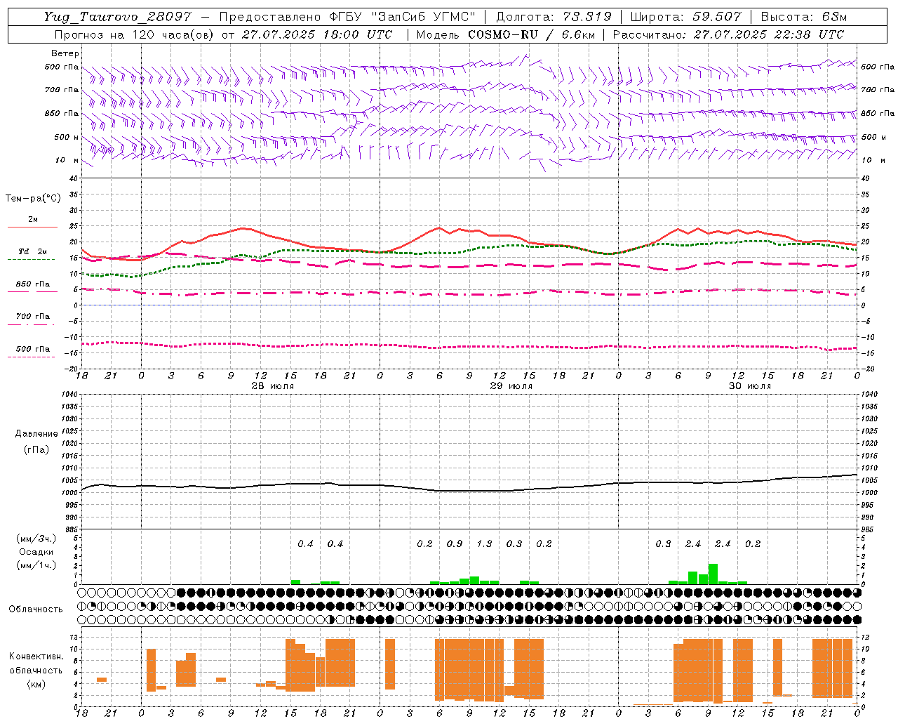Click the (км) convective cloud unit label
The height and width of the screenshot is (719, 898).
(x=36, y=684)
